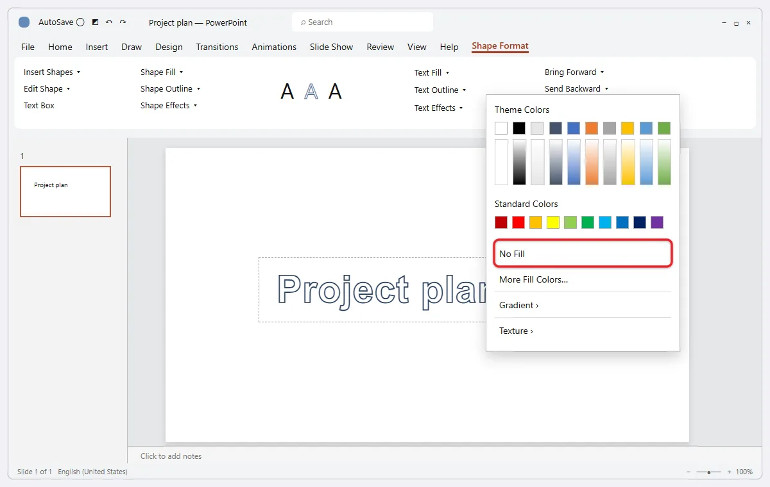Pick the orange theme color swatch
The width and height of the screenshot is (770, 487).
point(592,128)
